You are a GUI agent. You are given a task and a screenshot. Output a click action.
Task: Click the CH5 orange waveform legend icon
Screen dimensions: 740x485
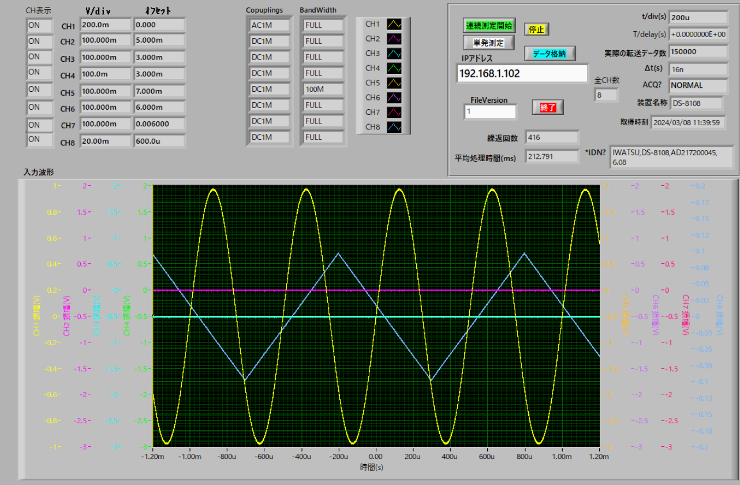(394, 83)
